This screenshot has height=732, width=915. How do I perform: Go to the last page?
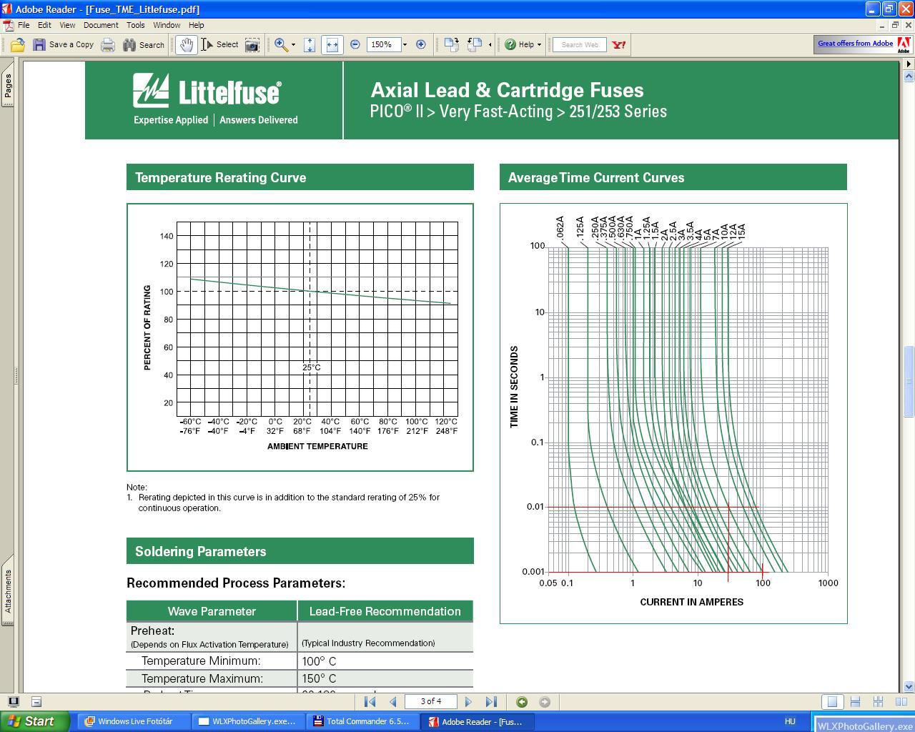point(491,702)
